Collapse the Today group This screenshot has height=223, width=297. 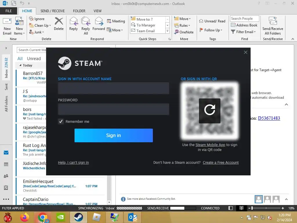click(x=20, y=65)
